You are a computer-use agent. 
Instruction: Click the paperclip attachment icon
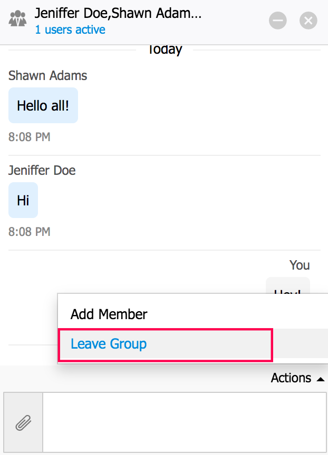click(x=23, y=423)
